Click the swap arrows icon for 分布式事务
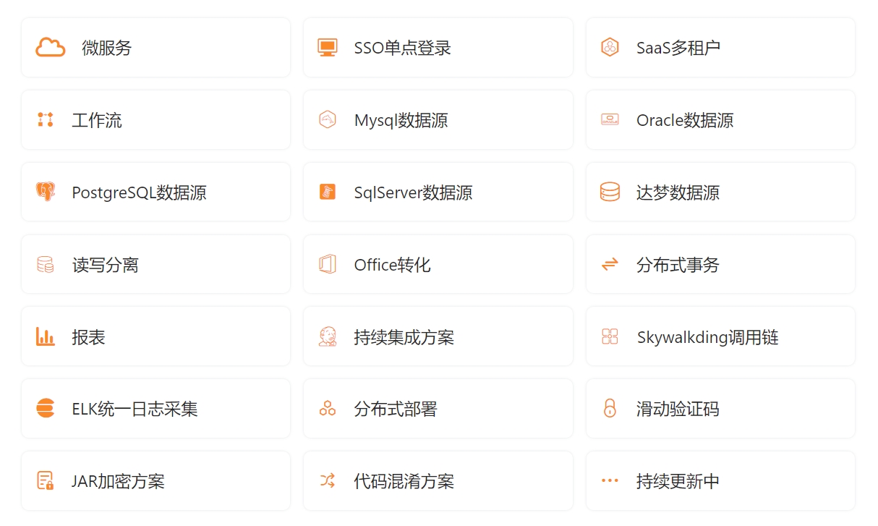 (610, 265)
